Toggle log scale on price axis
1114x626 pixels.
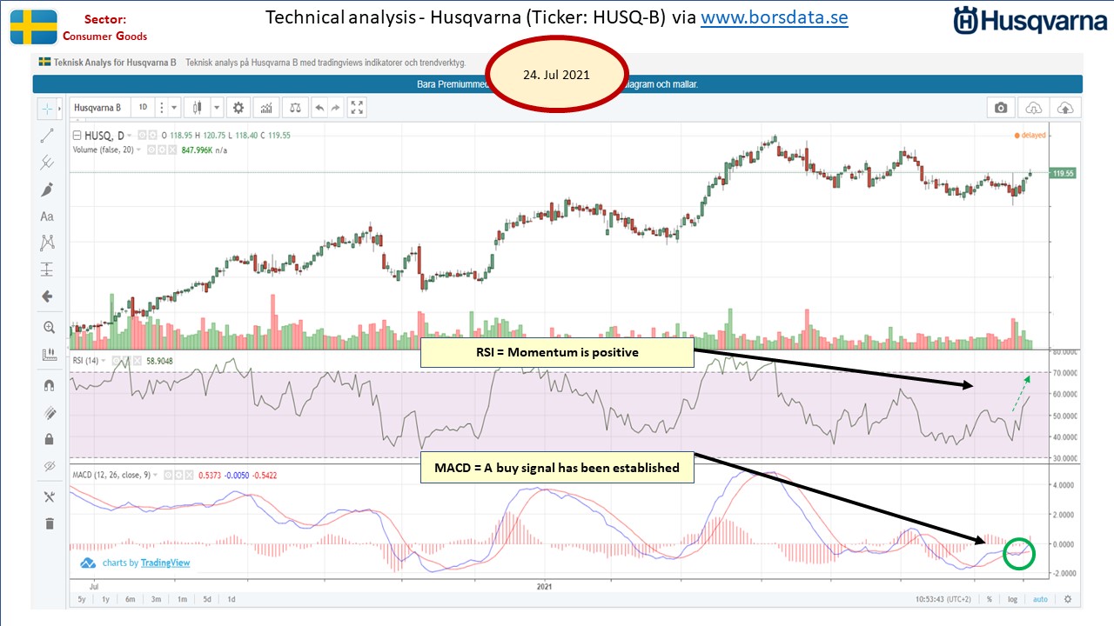pyautogui.click(x=1013, y=599)
